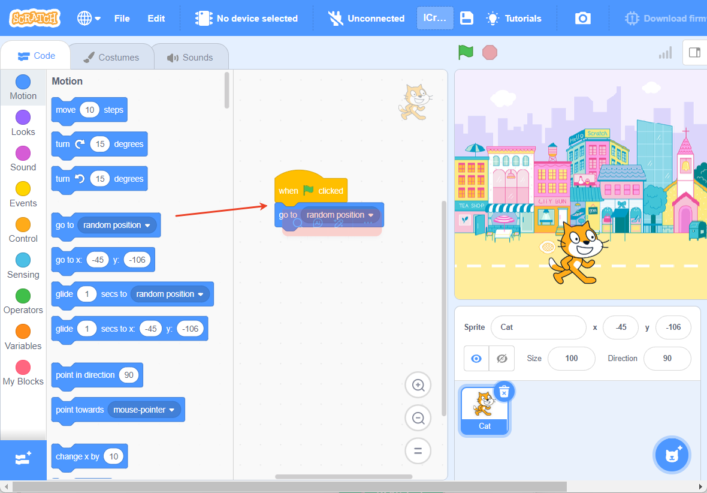This screenshot has height=493, width=707.
Task: Delete the Cat sprite with trash icon
Action: pyautogui.click(x=504, y=392)
